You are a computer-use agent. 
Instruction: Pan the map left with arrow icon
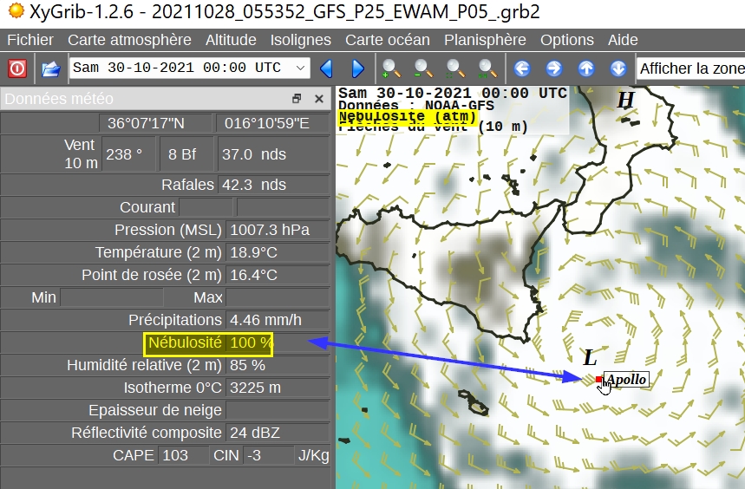click(522, 68)
